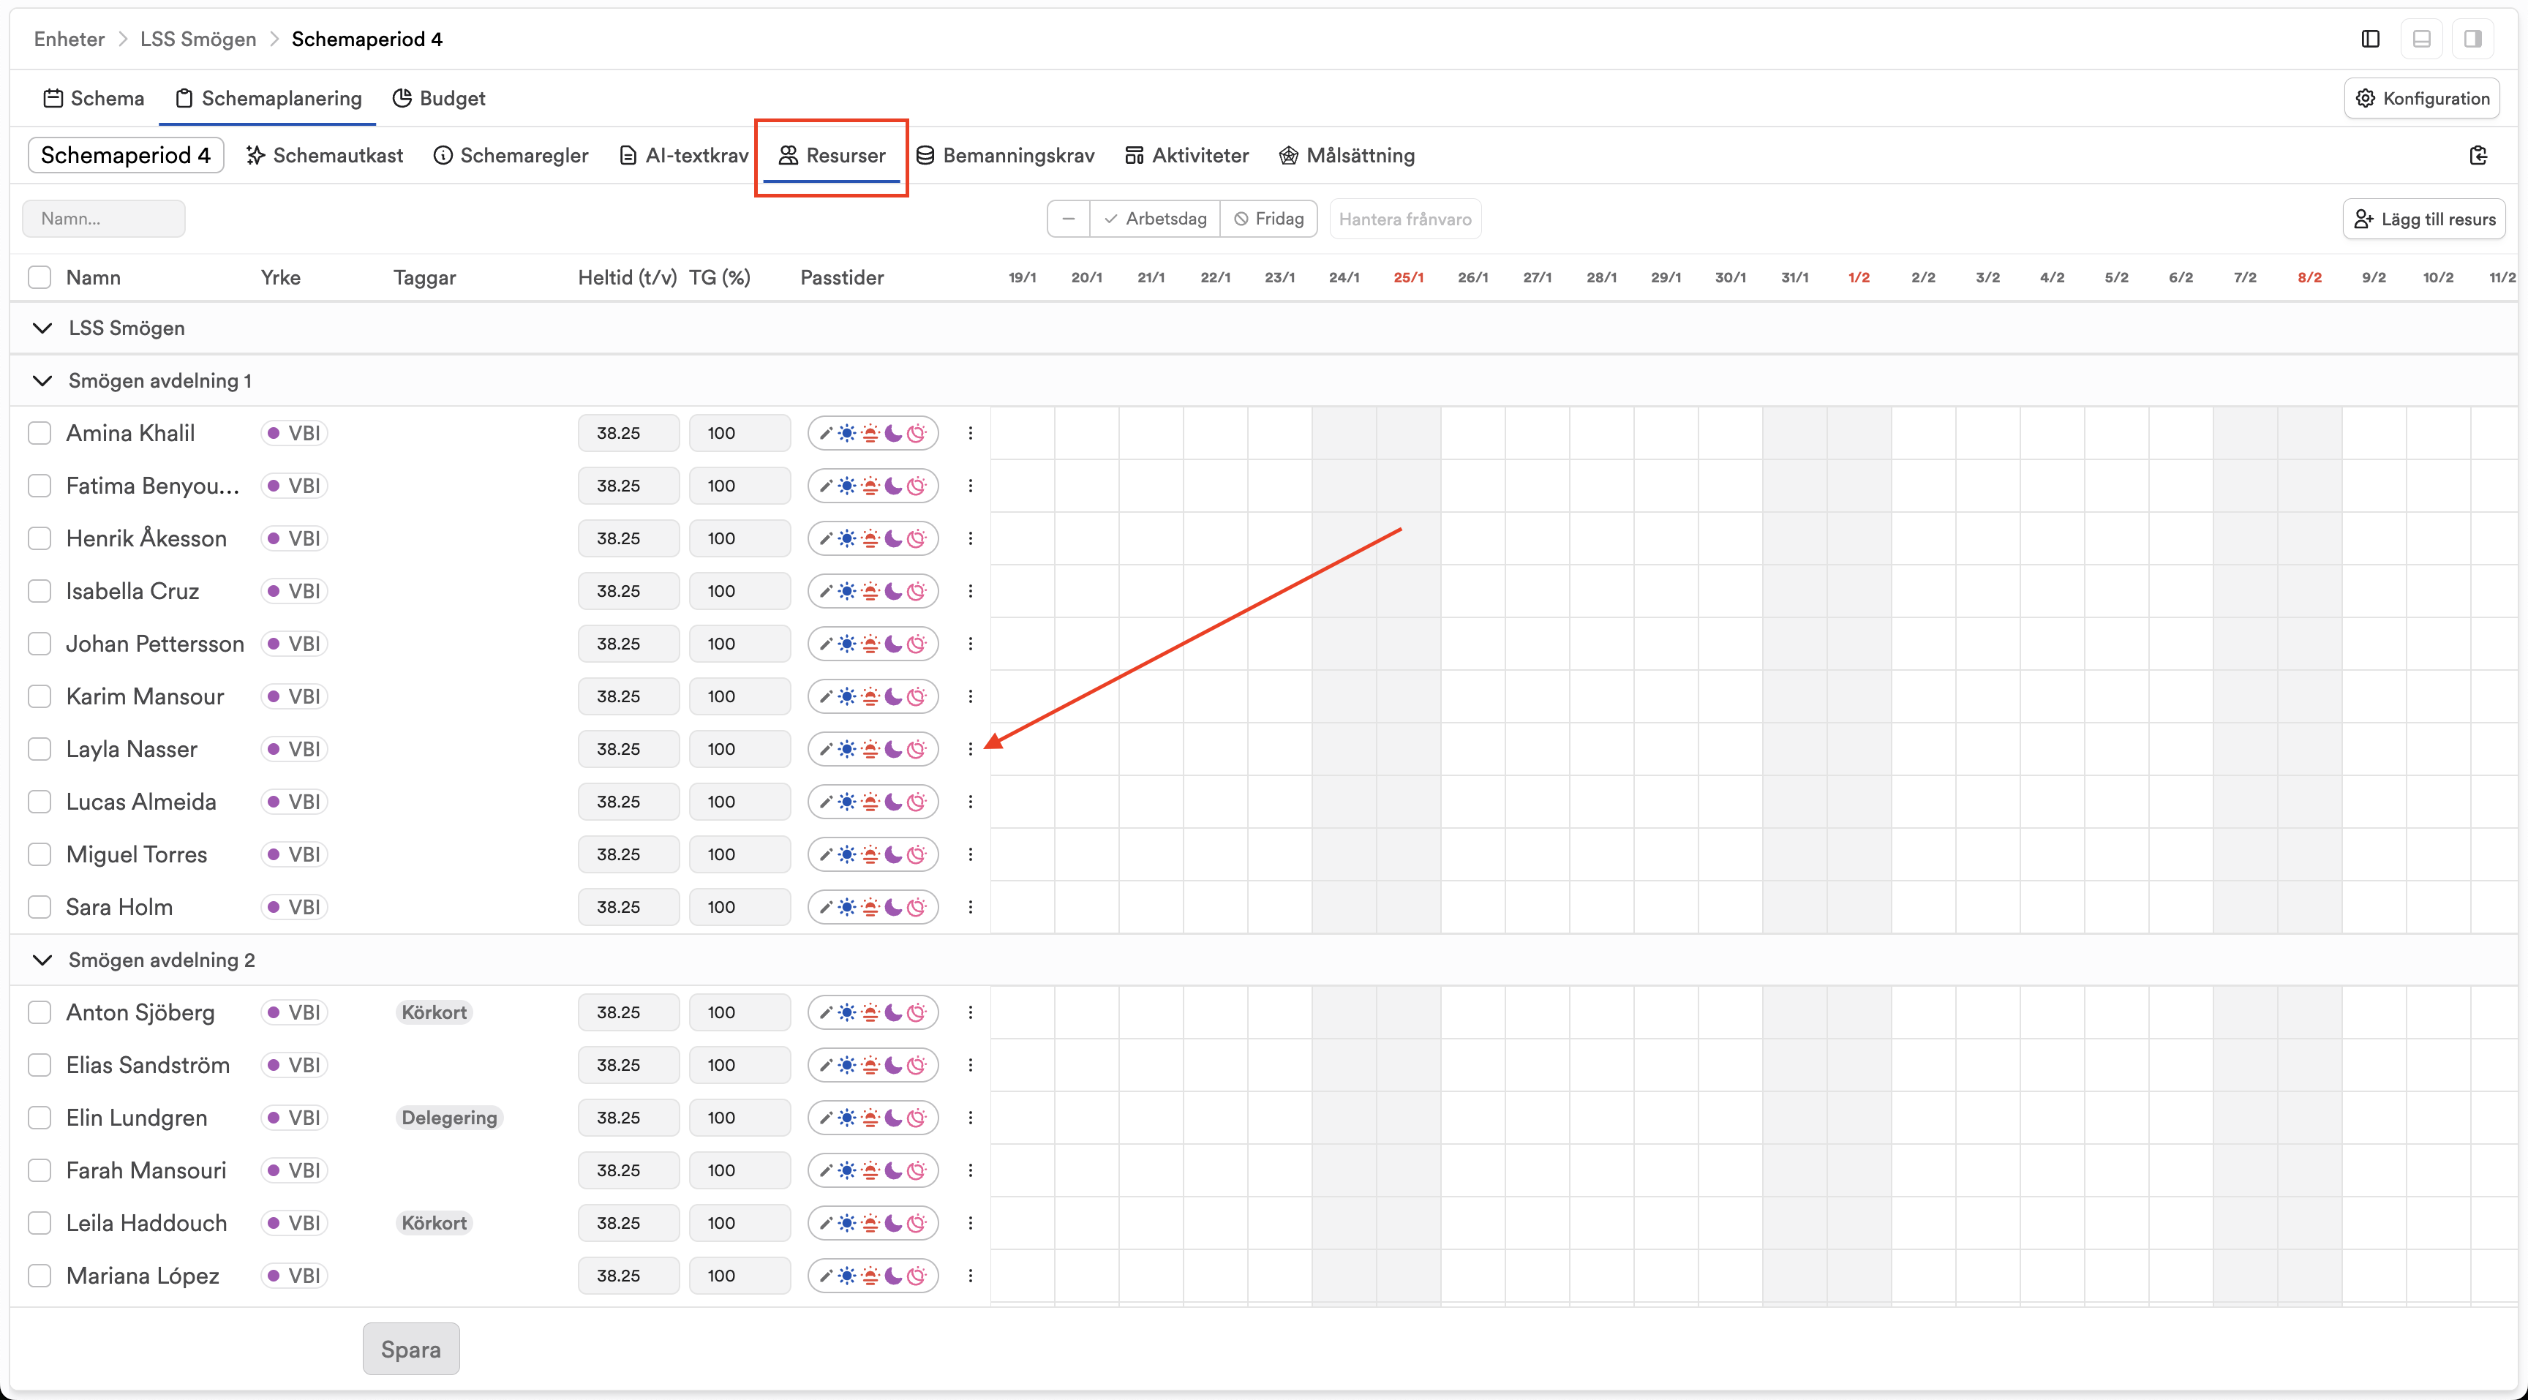Go to LSS Smögen in breadcrumb
Viewport: 2528px width, 1400px height.
coord(198,39)
